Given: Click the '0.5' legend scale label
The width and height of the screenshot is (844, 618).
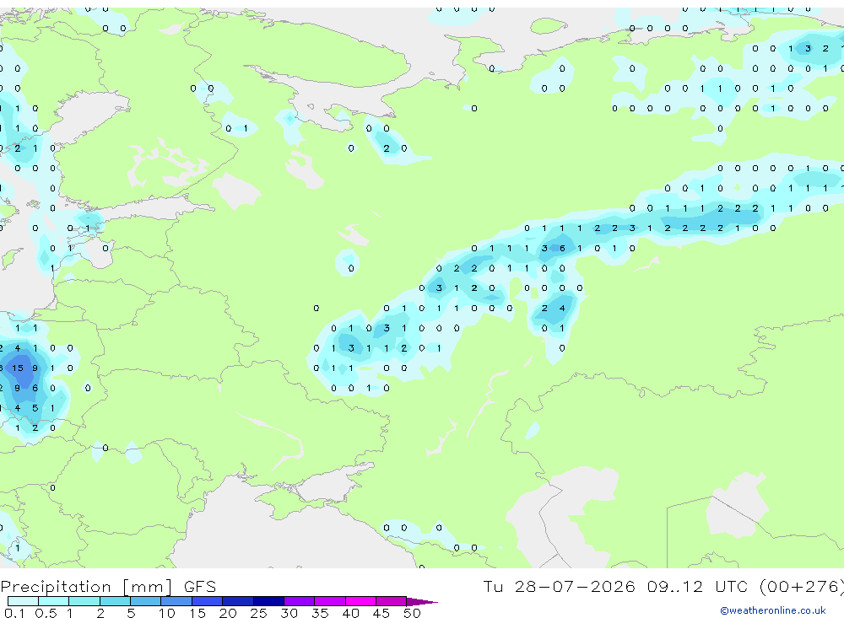Looking at the screenshot, I should tap(46, 613).
